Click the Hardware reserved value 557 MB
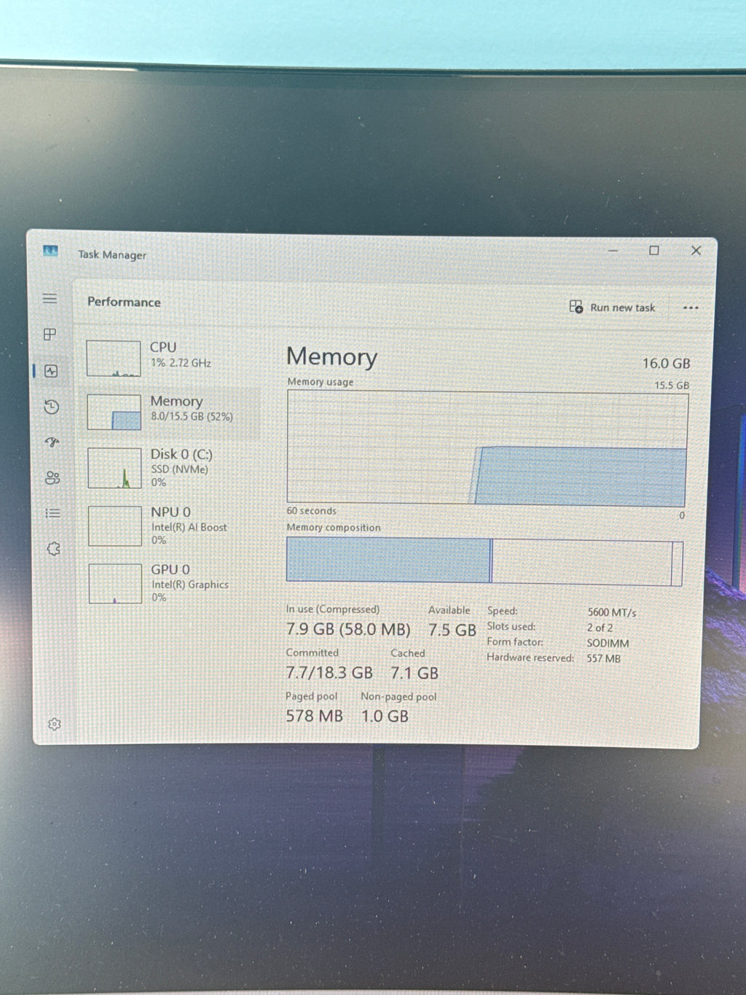Viewport: 746px width, 995px height. [604, 658]
